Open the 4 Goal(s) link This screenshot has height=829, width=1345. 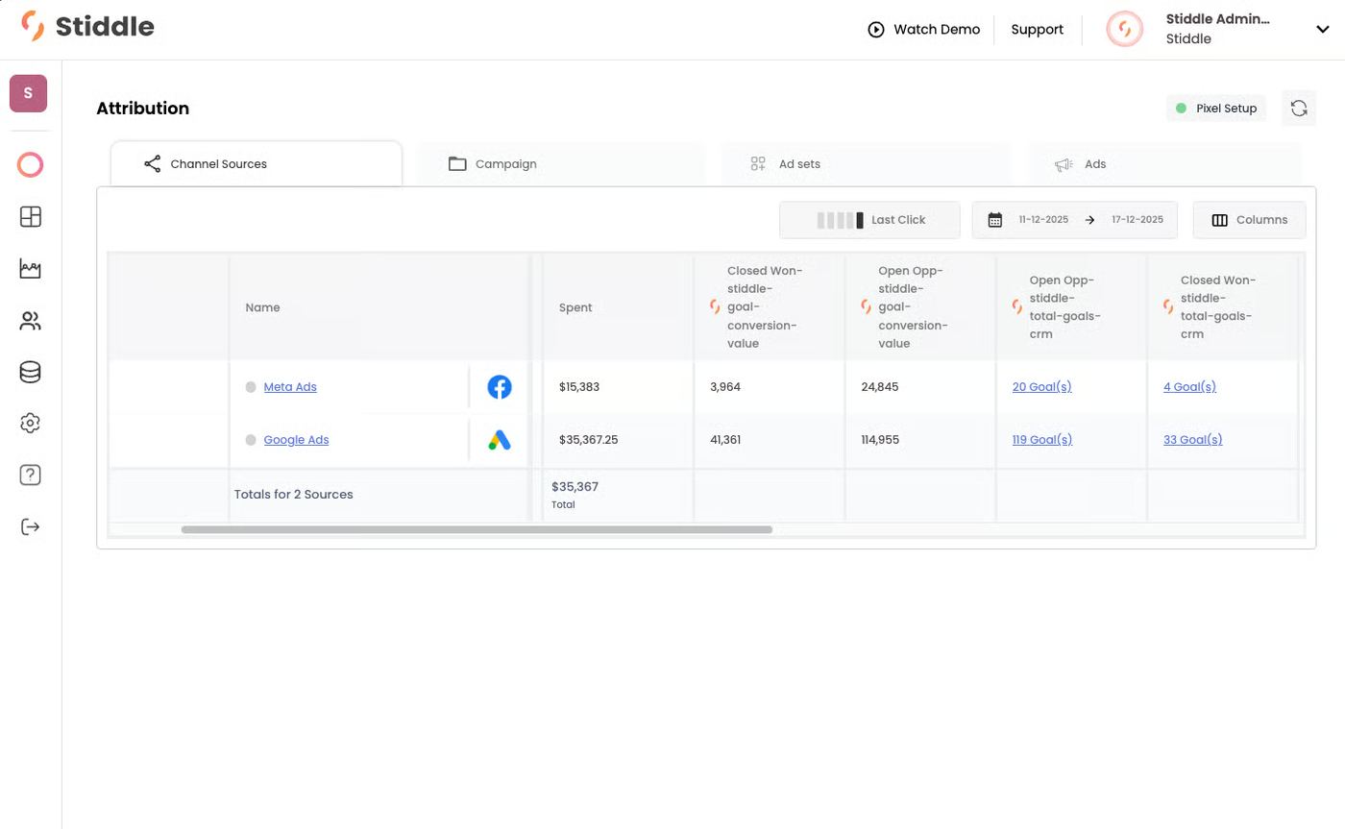1189,387
